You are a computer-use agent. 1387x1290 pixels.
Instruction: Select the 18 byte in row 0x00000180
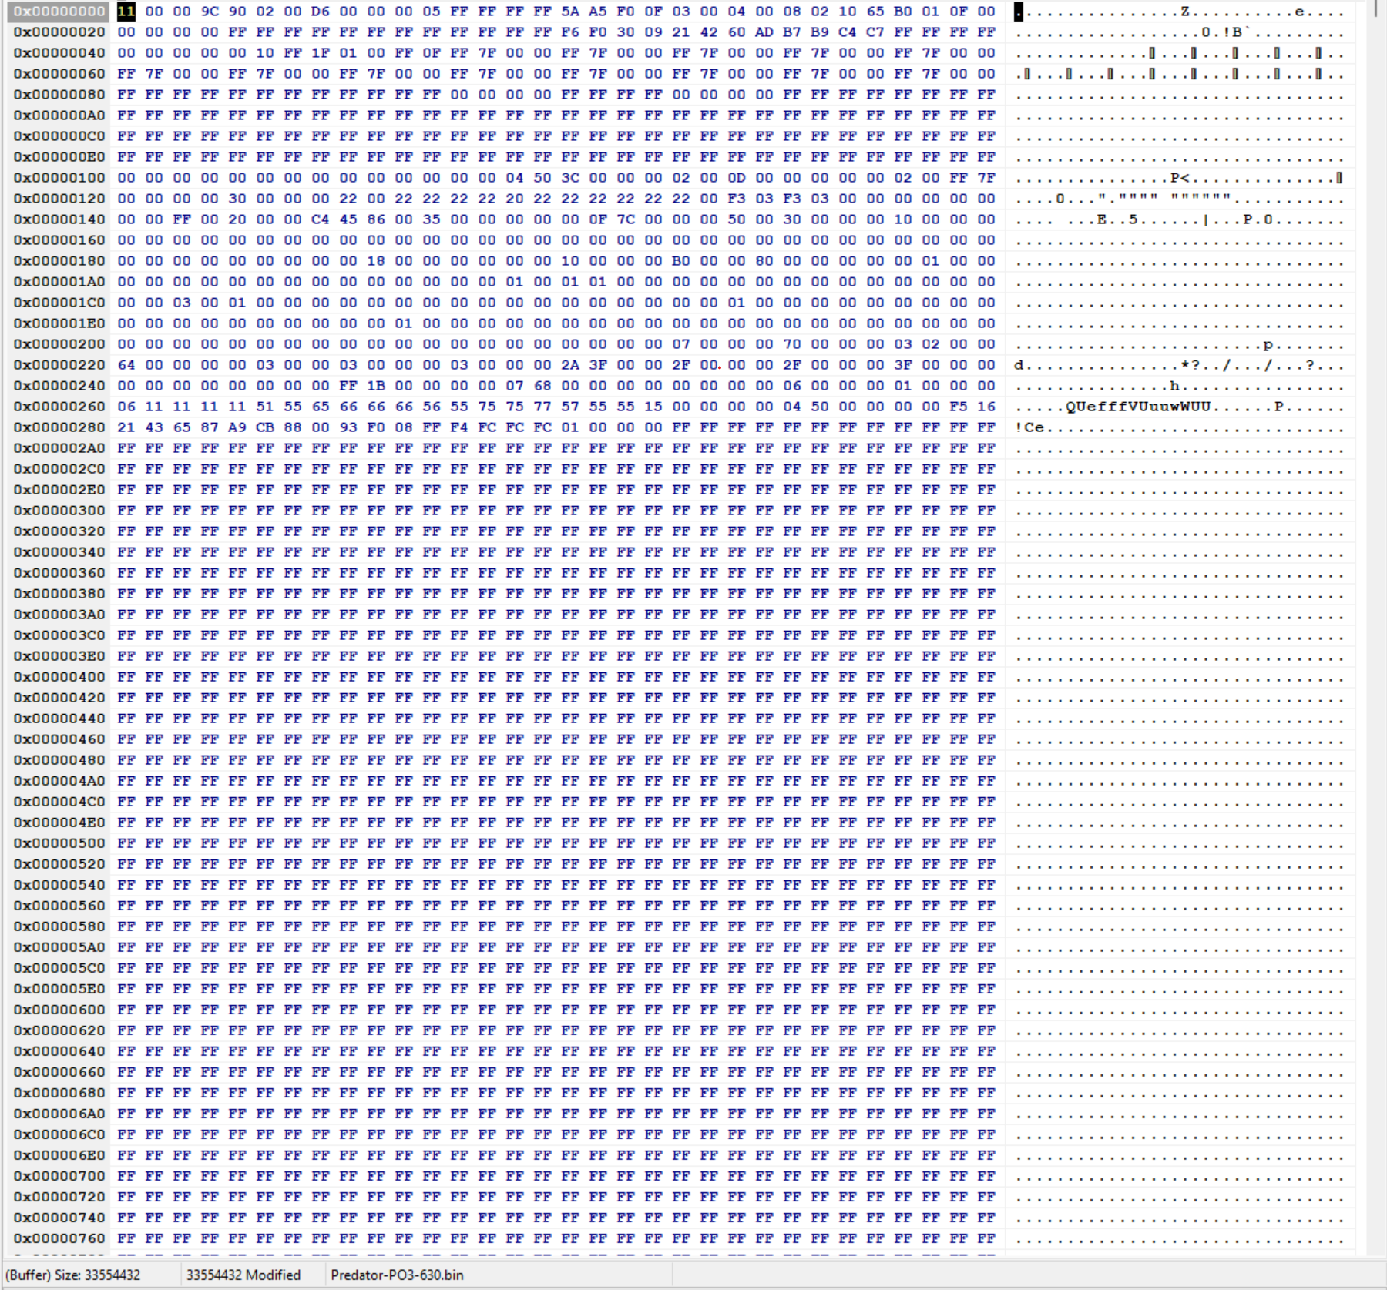click(376, 261)
